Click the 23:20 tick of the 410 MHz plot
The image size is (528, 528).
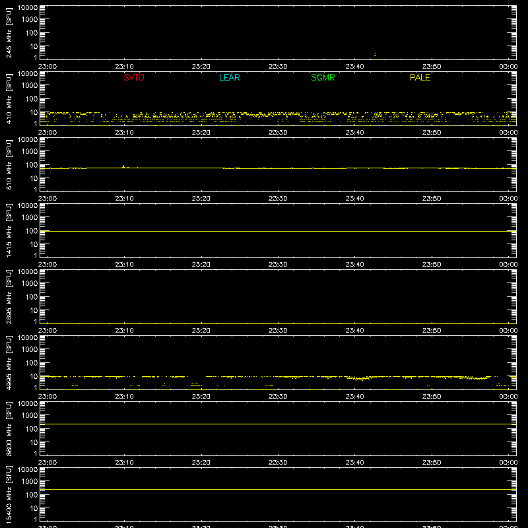(201, 133)
